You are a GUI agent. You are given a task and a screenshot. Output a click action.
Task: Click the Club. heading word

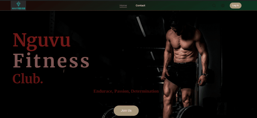pyautogui.click(x=28, y=79)
